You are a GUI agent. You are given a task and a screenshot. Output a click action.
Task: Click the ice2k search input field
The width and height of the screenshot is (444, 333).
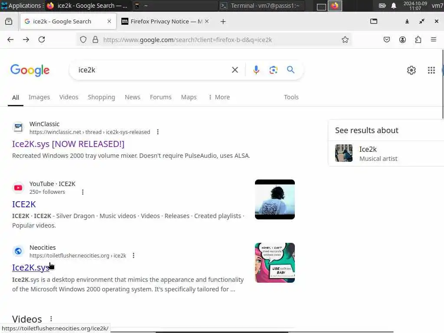(153, 70)
